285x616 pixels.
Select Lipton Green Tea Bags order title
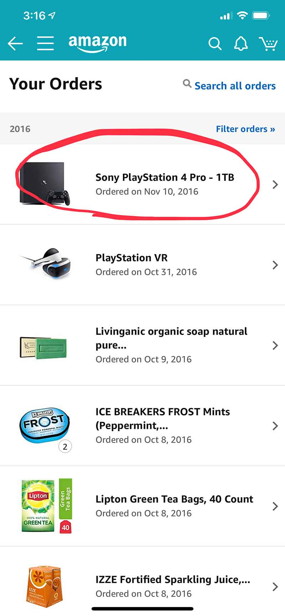[174, 499]
